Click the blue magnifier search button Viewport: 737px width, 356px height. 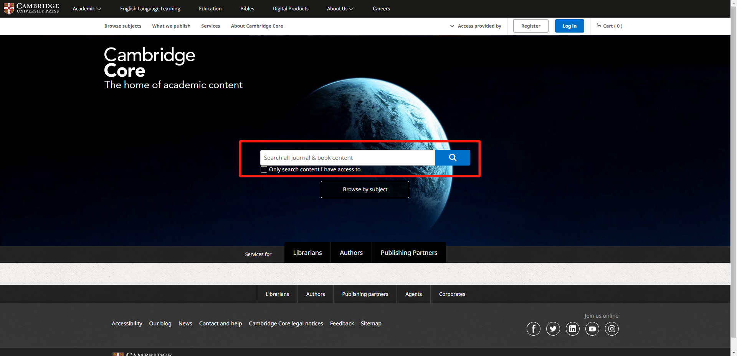click(453, 157)
